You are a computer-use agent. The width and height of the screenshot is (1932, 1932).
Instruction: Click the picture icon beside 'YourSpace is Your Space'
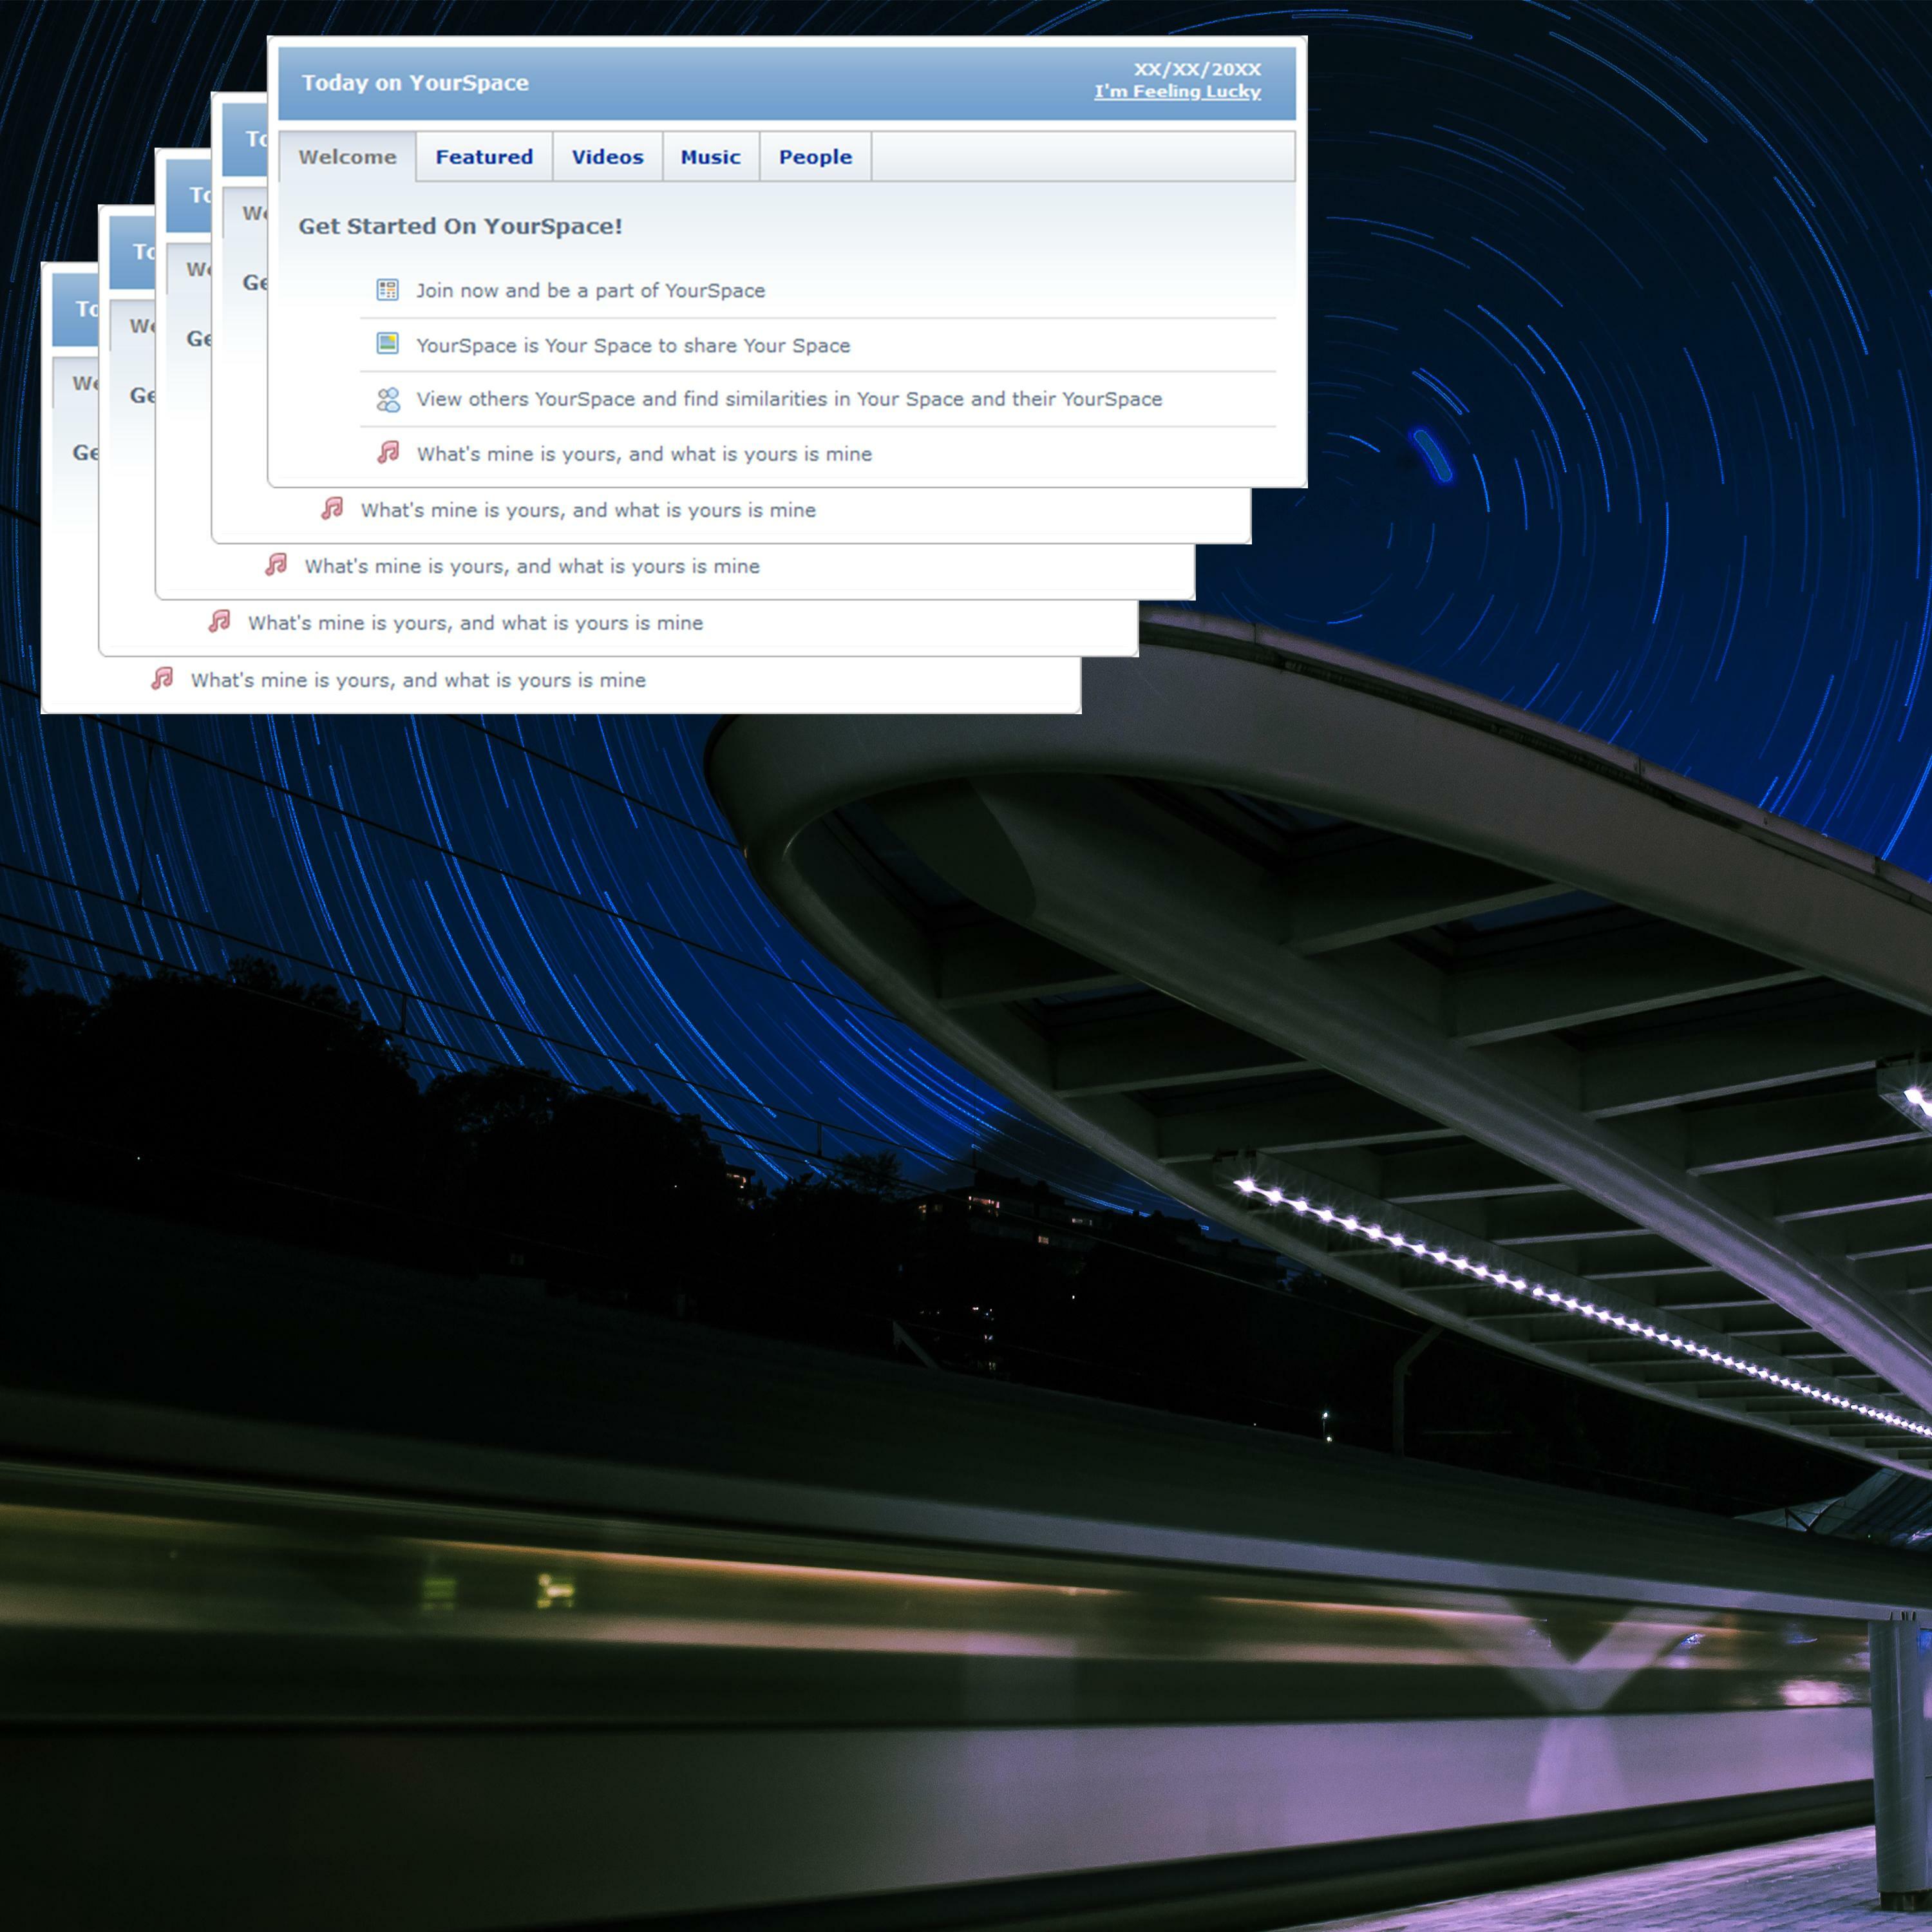click(387, 344)
